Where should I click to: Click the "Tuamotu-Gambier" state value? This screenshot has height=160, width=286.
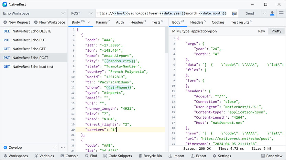tap(122, 66)
